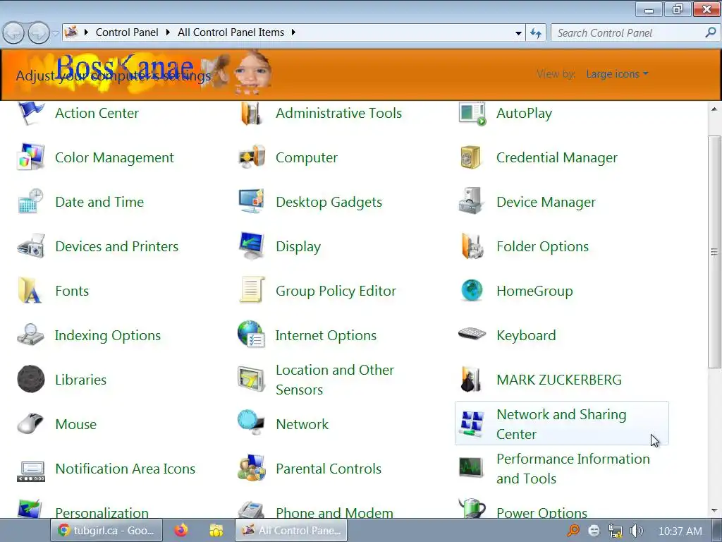Open the Desktop Gadgets icon
Viewport: 722px width, 542px height.
point(252,201)
